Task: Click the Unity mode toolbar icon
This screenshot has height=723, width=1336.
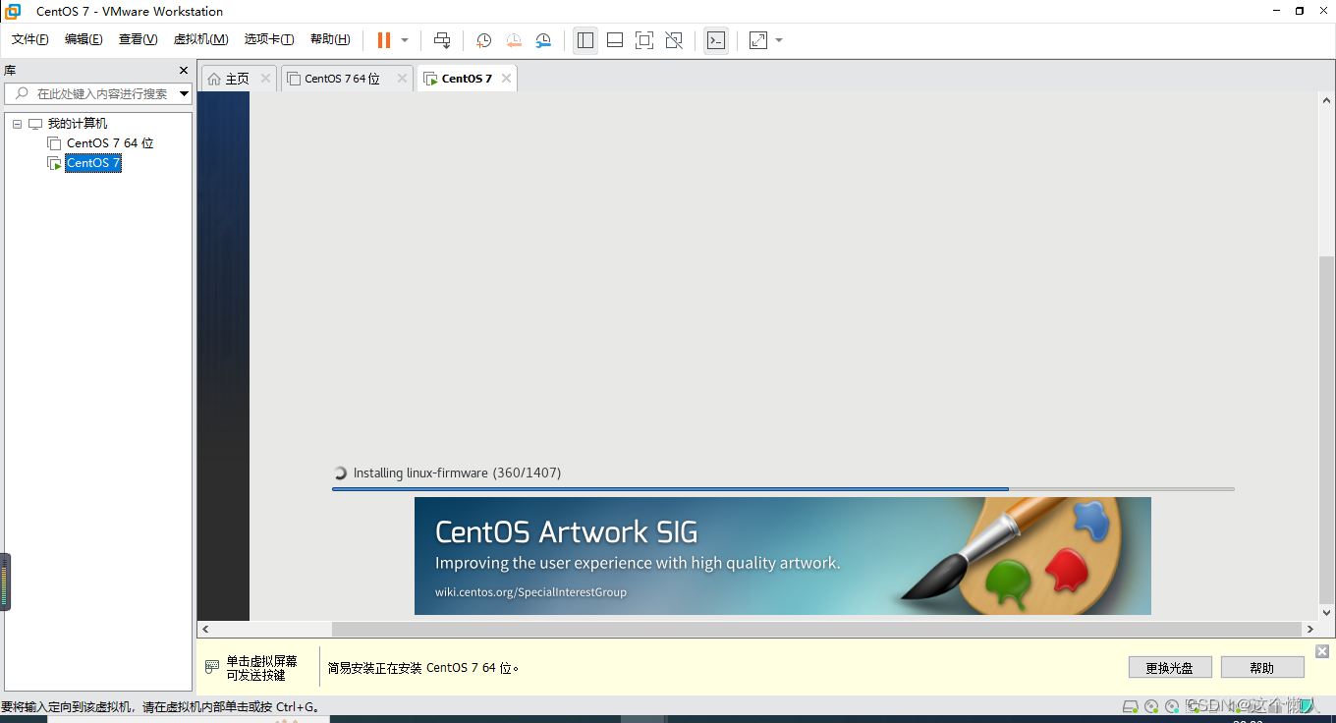Action: pyautogui.click(x=674, y=40)
